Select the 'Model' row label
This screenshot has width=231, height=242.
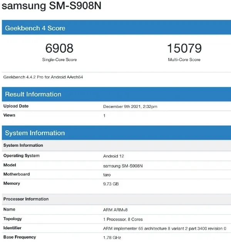[10, 165]
